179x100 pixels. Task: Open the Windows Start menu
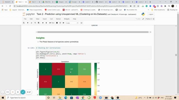click(3, 97)
